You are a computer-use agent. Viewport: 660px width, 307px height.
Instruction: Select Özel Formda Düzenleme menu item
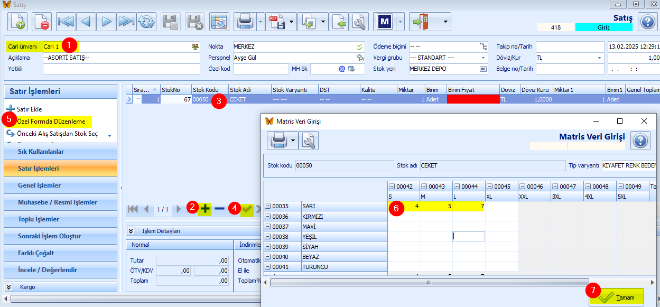[51, 122]
